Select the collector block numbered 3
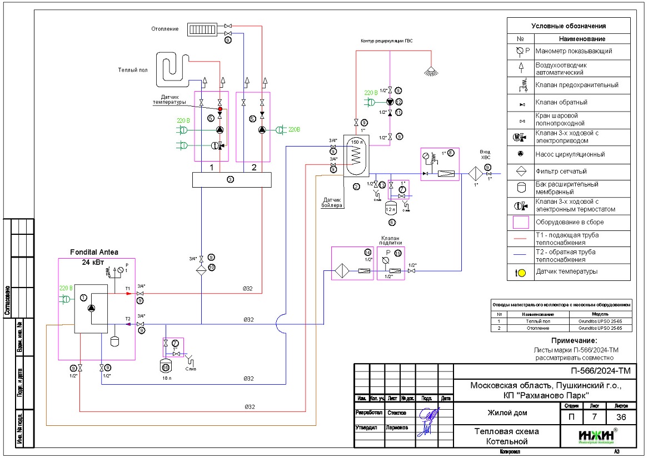 pyautogui.click(x=231, y=180)
